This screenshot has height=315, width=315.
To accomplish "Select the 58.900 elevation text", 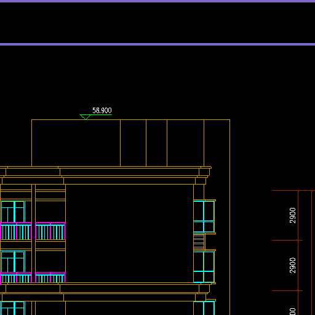I will [x=102, y=111].
